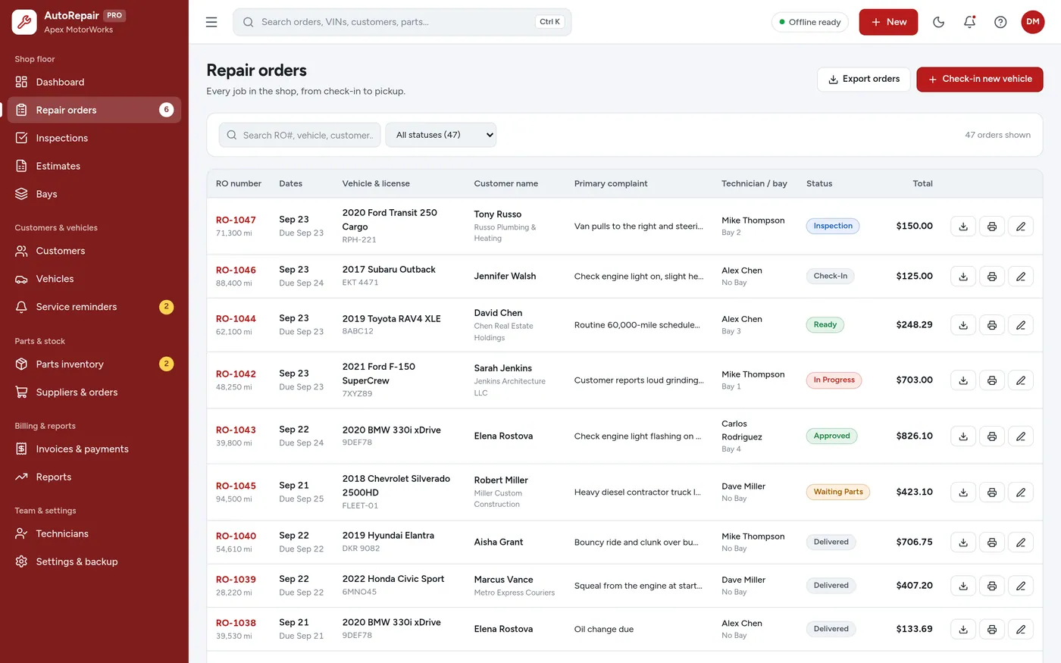Image resolution: width=1061 pixels, height=663 pixels.
Task: Open RO-1047 order link
Action: point(236,220)
